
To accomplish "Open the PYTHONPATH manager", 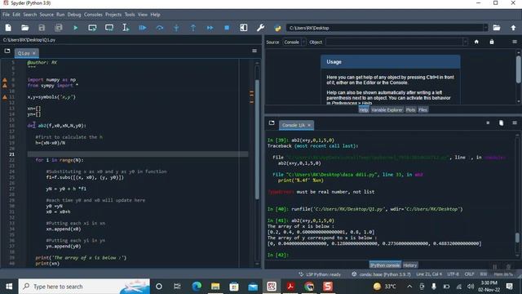I will coord(277,28).
